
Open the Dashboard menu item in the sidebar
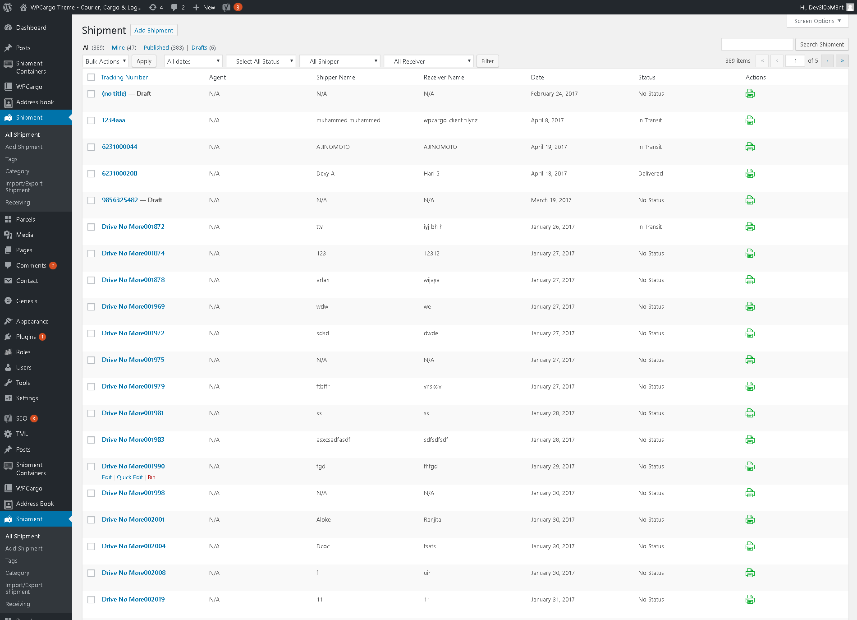coord(31,28)
